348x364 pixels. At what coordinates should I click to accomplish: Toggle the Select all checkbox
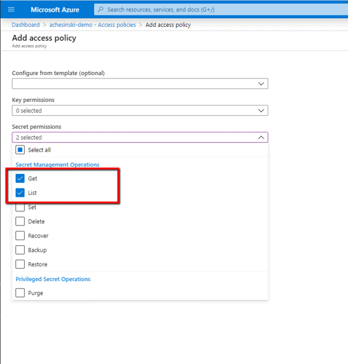pyautogui.click(x=20, y=150)
